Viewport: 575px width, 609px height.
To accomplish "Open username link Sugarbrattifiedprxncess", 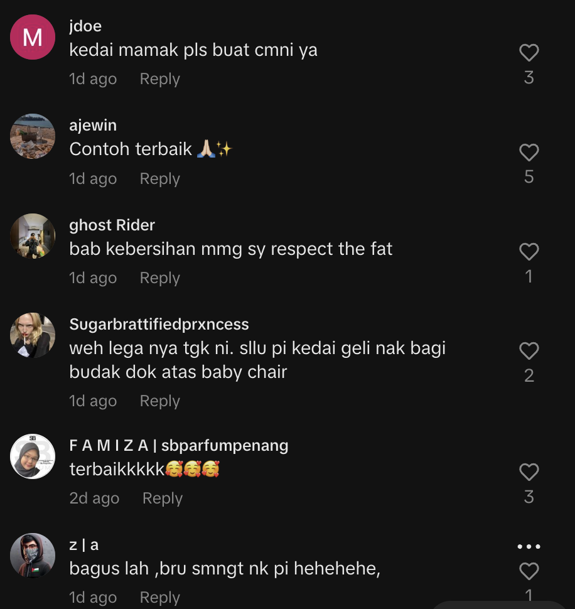I will (159, 325).
